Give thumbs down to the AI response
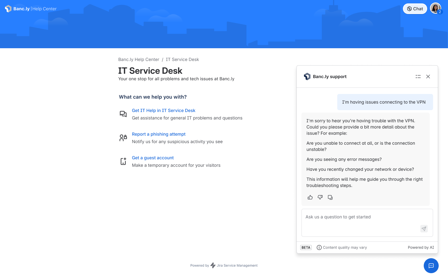The height and width of the screenshot is (280, 448). tap(320, 197)
